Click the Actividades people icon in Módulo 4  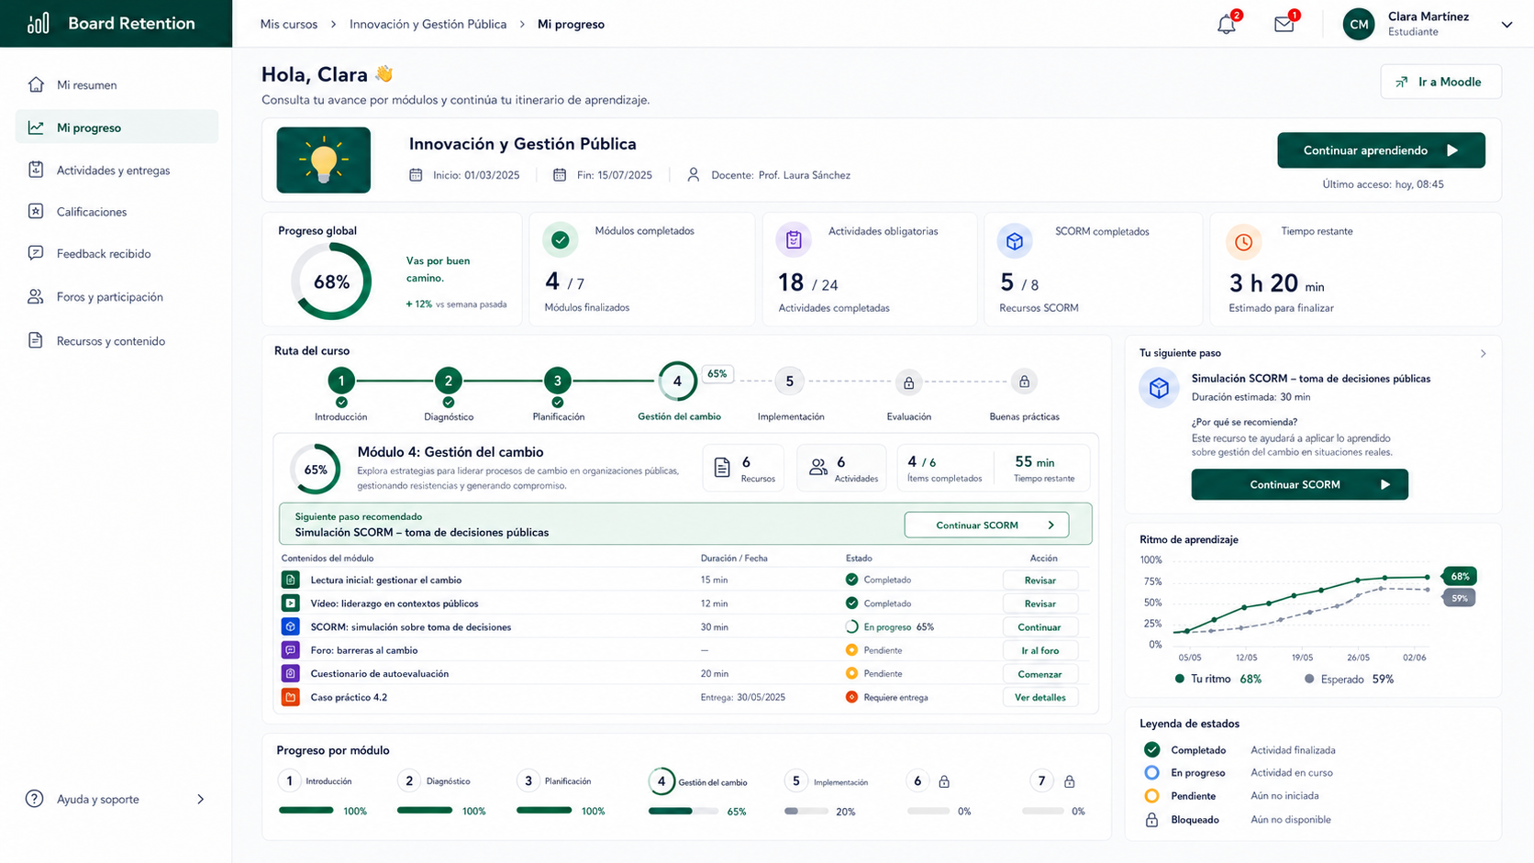click(818, 468)
